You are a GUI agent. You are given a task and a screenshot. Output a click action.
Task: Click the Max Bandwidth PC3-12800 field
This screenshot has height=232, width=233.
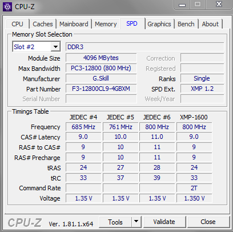[101, 68]
